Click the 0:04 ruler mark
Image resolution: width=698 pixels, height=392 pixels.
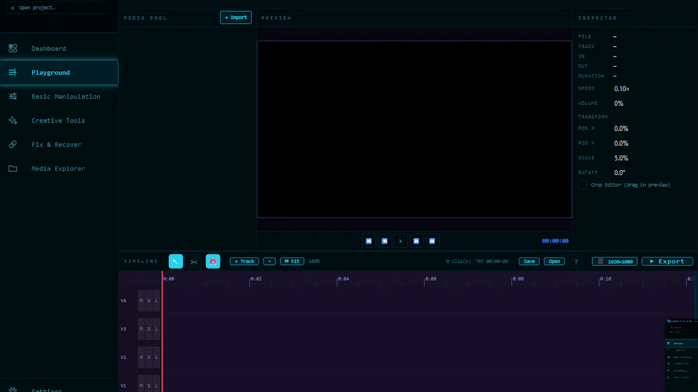click(x=343, y=279)
